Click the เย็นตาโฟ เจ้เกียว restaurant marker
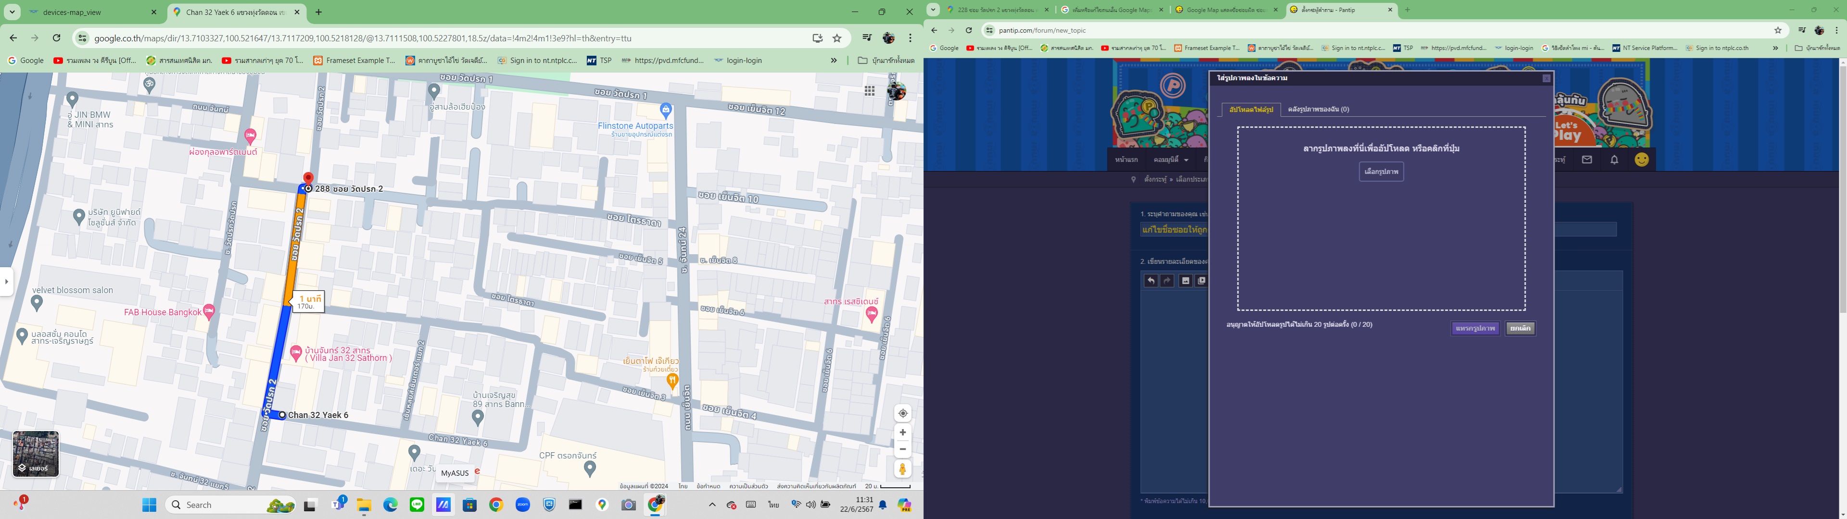The width and height of the screenshot is (1847, 519). click(672, 381)
